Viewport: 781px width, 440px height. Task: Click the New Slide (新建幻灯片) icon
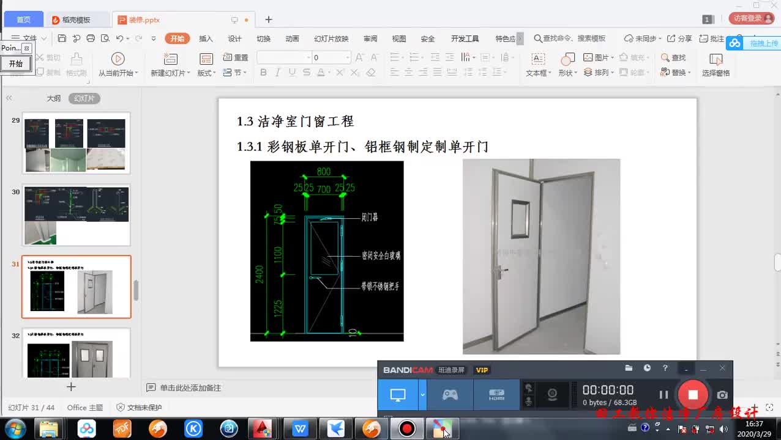click(x=170, y=59)
